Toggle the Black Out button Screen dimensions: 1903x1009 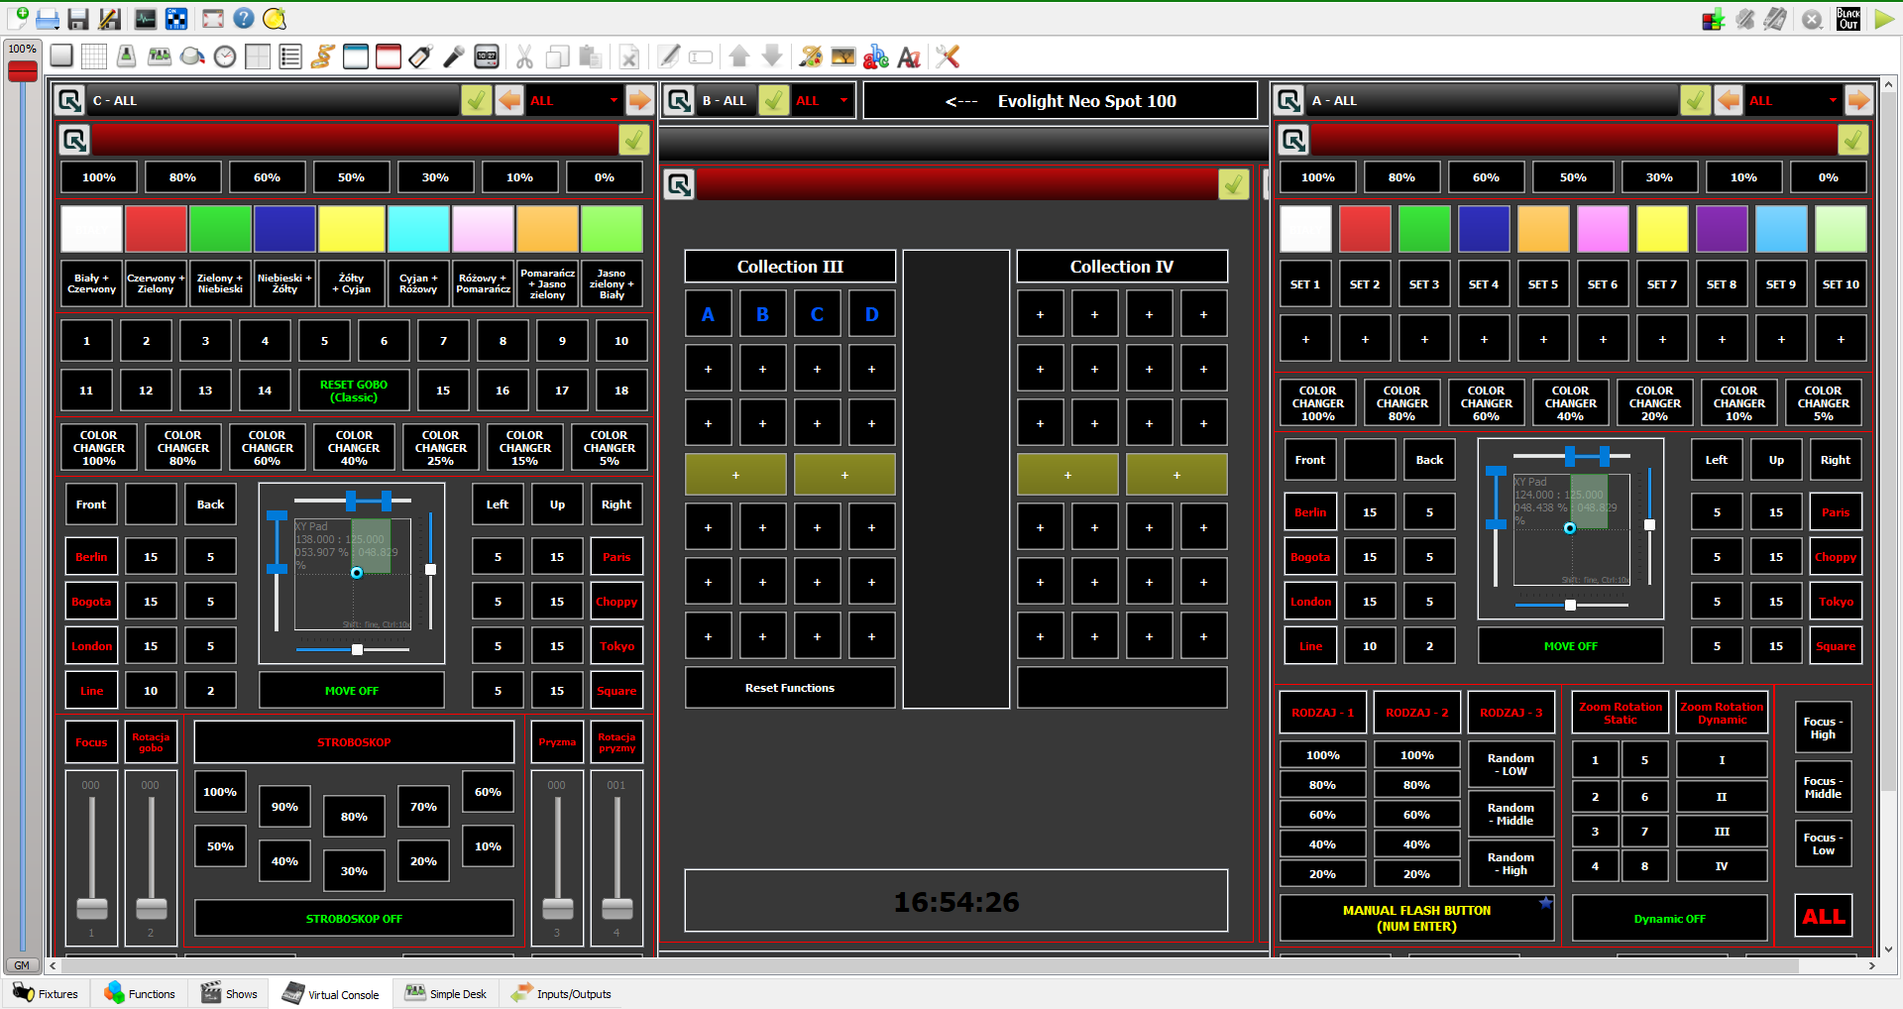[1848, 19]
